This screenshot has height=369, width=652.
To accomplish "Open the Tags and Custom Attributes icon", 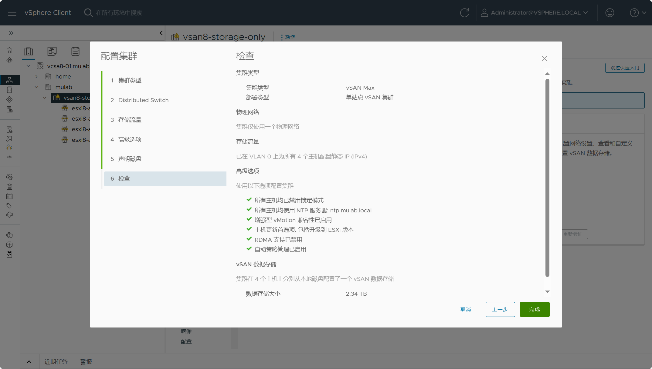I will click(9, 206).
